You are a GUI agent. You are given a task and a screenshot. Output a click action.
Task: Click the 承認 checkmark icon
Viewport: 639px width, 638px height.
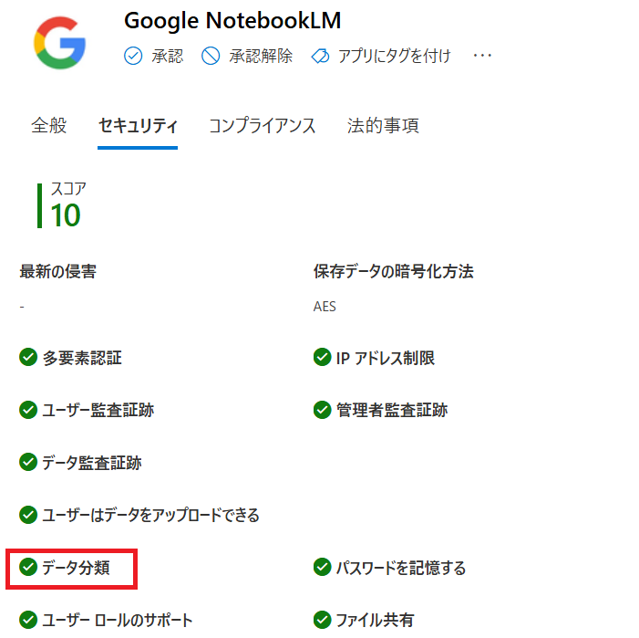(x=133, y=57)
